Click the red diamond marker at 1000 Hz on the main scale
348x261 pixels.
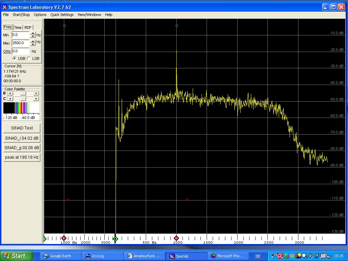(176, 239)
